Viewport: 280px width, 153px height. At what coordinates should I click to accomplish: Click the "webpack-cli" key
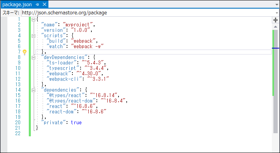coord(64,79)
